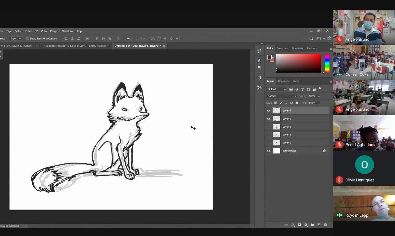Create a new layer icon
395x236 pixels.
319,225
